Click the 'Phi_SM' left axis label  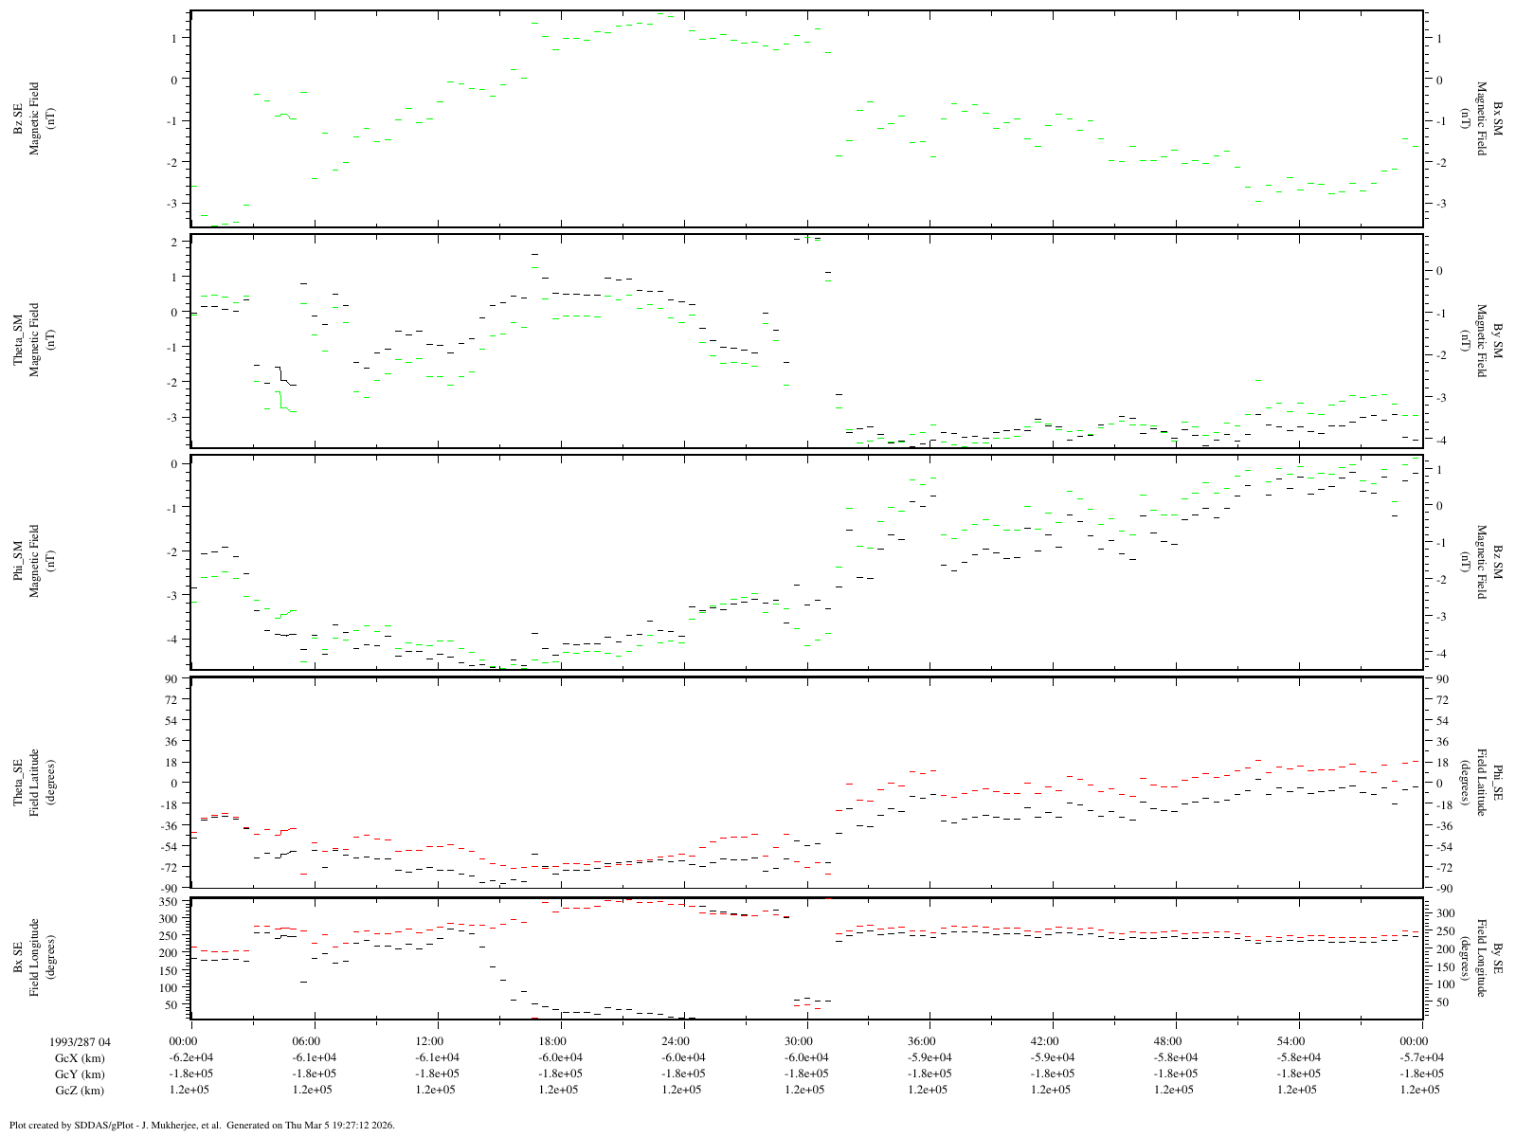point(18,562)
